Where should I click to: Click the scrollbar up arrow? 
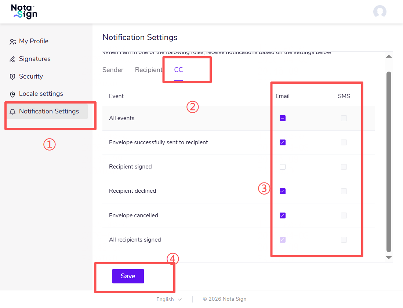point(389,56)
